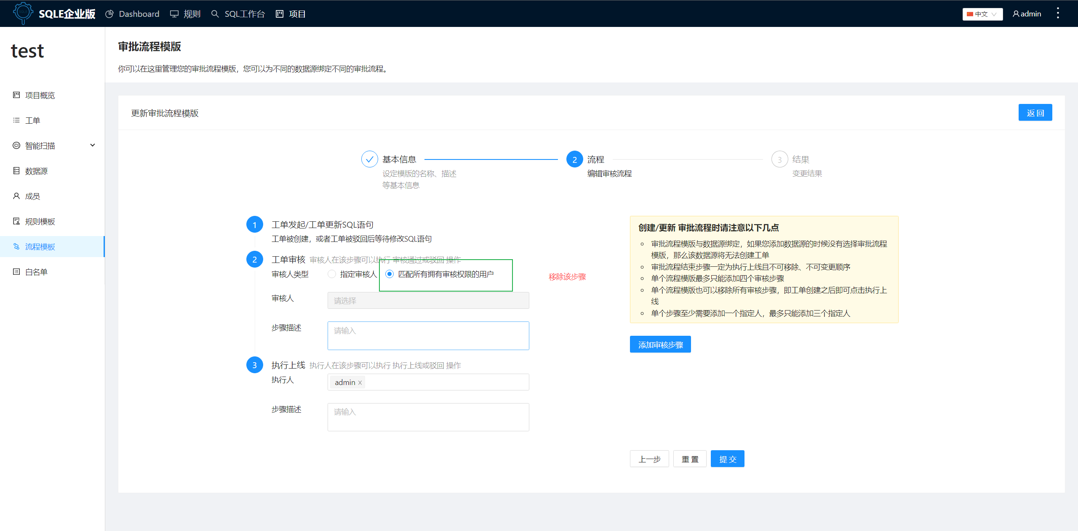Select 匹配所有拥有审核权限的用户 radio option
This screenshot has width=1078, height=531.
tap(390, 274)
